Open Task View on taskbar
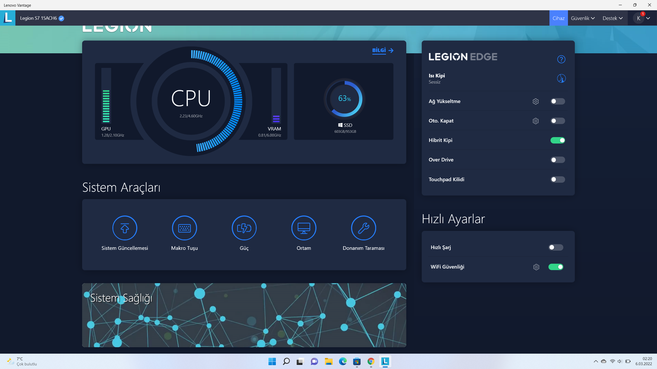This screenshot has height=369, width=657. tap(300, 362)
